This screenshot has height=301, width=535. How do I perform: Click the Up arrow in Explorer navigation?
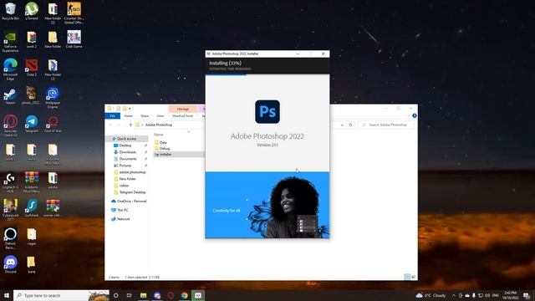point(130,125)
